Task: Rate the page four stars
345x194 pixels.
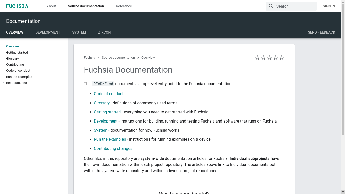Action: click(x=276, y=58)
